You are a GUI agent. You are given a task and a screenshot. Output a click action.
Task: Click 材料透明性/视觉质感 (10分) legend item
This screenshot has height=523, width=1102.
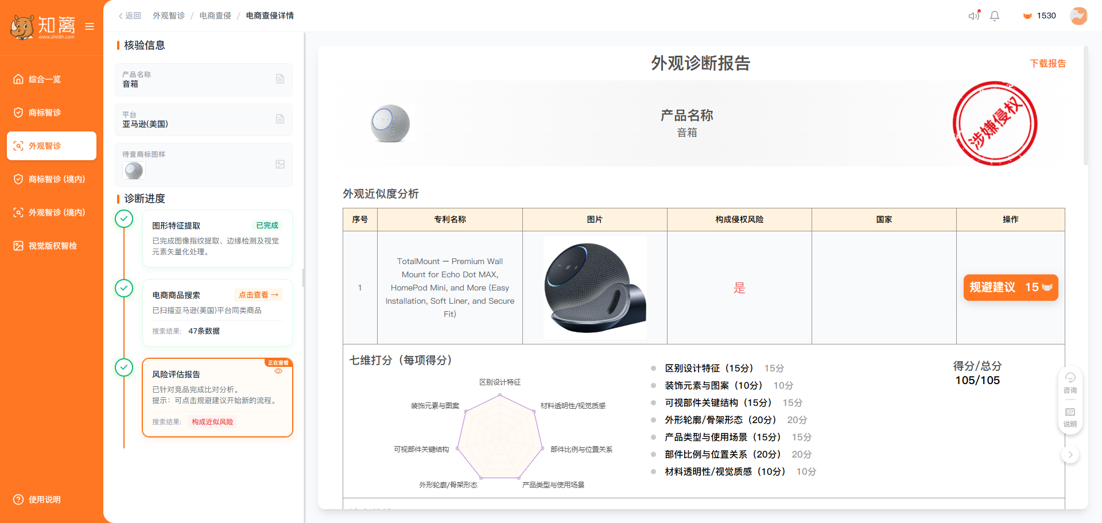pyautogui.click(x=734, y=471)
